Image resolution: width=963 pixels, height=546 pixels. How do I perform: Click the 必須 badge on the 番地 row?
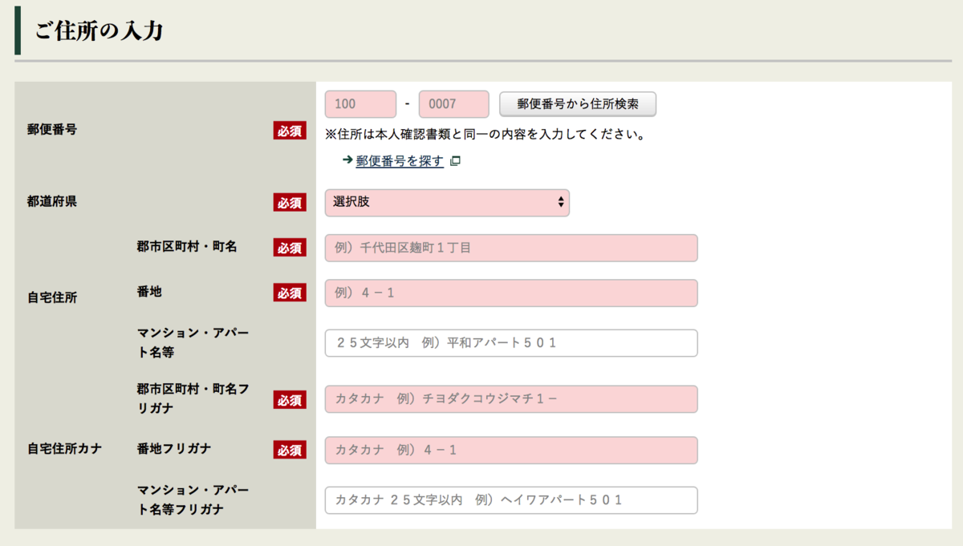click(290, 293)
